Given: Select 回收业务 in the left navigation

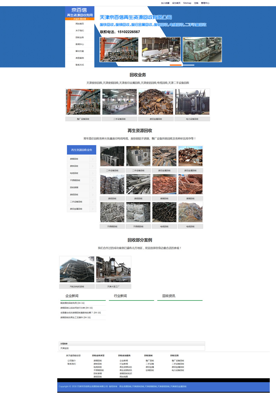Looking at the screenshot, I should click(80, 37).
